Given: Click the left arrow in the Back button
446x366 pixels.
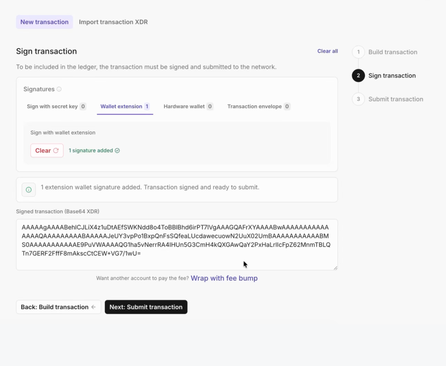Looking at the screenshot, I should tap(93, 307).
